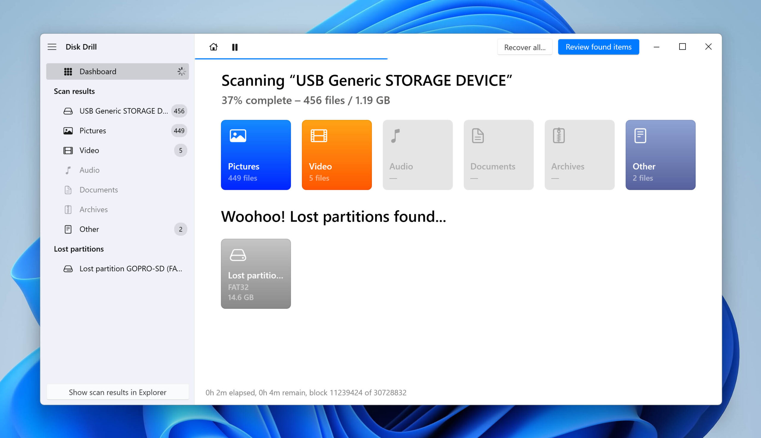The image size is (761, 438).
Task: Open the purple Other 2 files card
Action: (660, 155)
